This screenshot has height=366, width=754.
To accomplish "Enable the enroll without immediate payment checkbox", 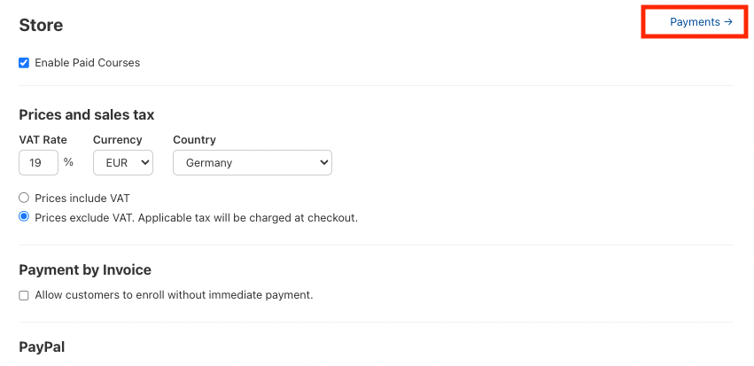I will pyautogui.click(x=24, y=295).
